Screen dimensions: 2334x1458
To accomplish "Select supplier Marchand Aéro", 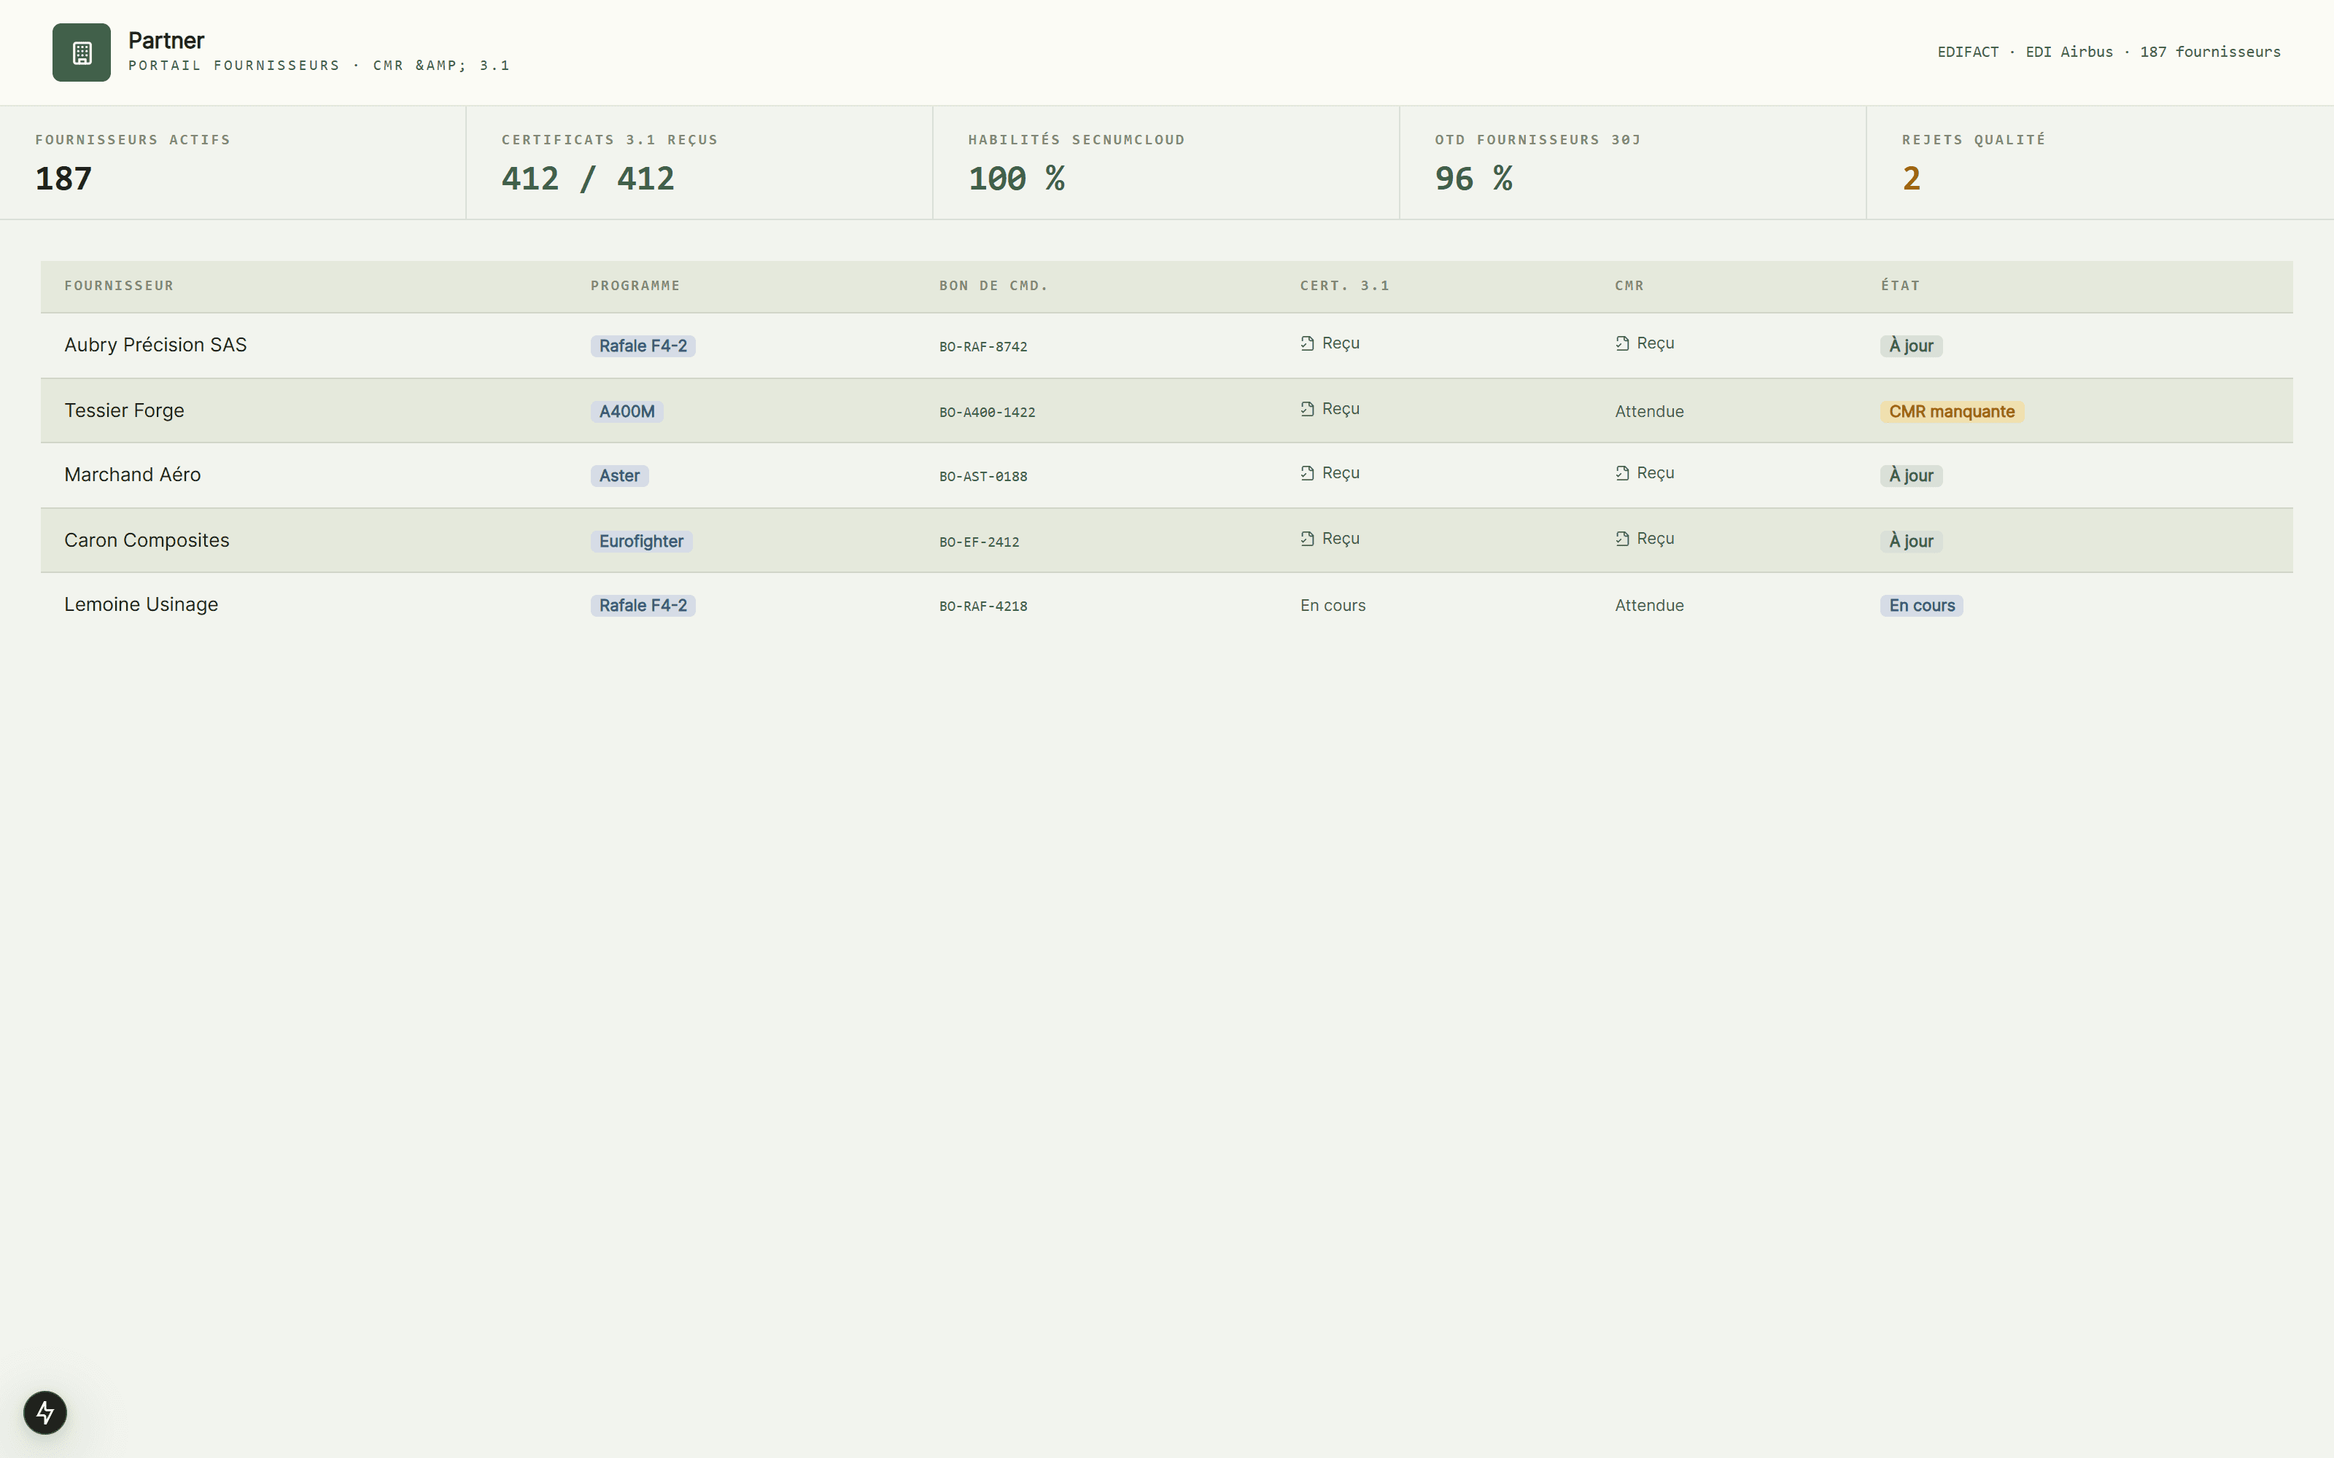I will point(132,475).
